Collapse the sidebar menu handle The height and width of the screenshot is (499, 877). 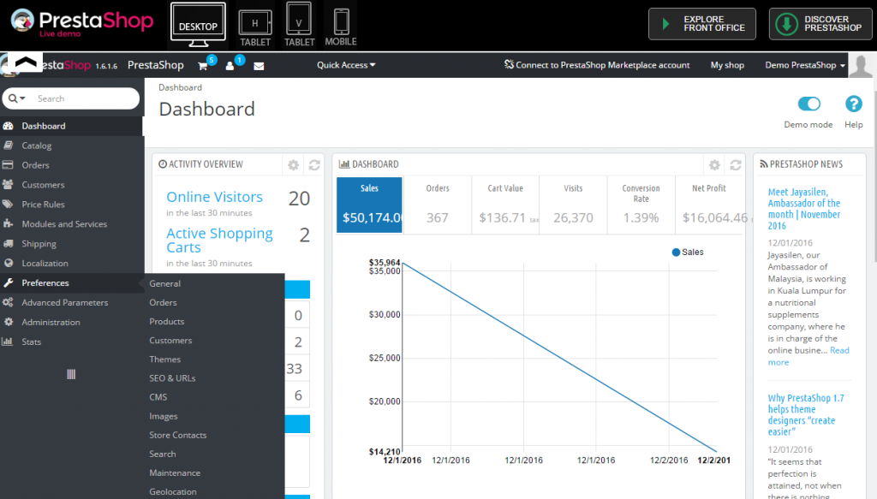[x=71, y=374]
